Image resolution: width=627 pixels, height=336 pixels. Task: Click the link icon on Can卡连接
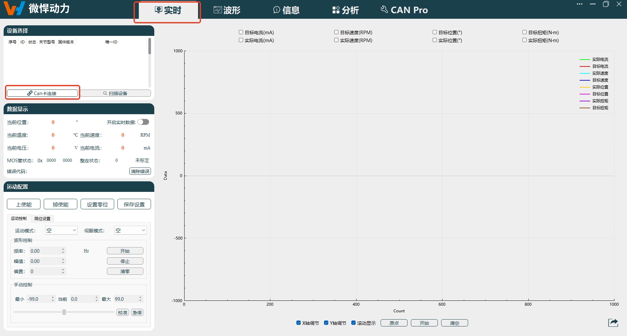pyautogui.click(x=30, y=93)
